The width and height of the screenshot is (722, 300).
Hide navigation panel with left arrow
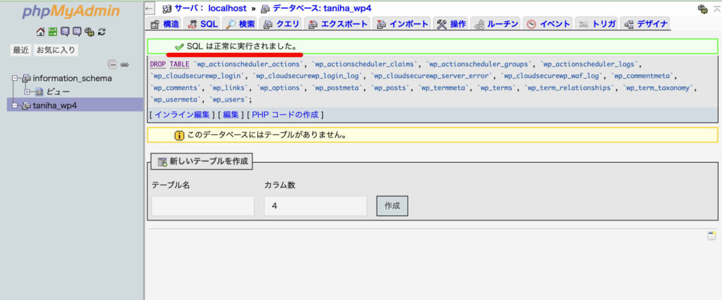point(149,8)
